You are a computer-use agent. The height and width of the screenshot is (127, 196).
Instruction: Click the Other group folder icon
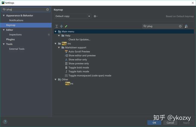click(60, 80)
